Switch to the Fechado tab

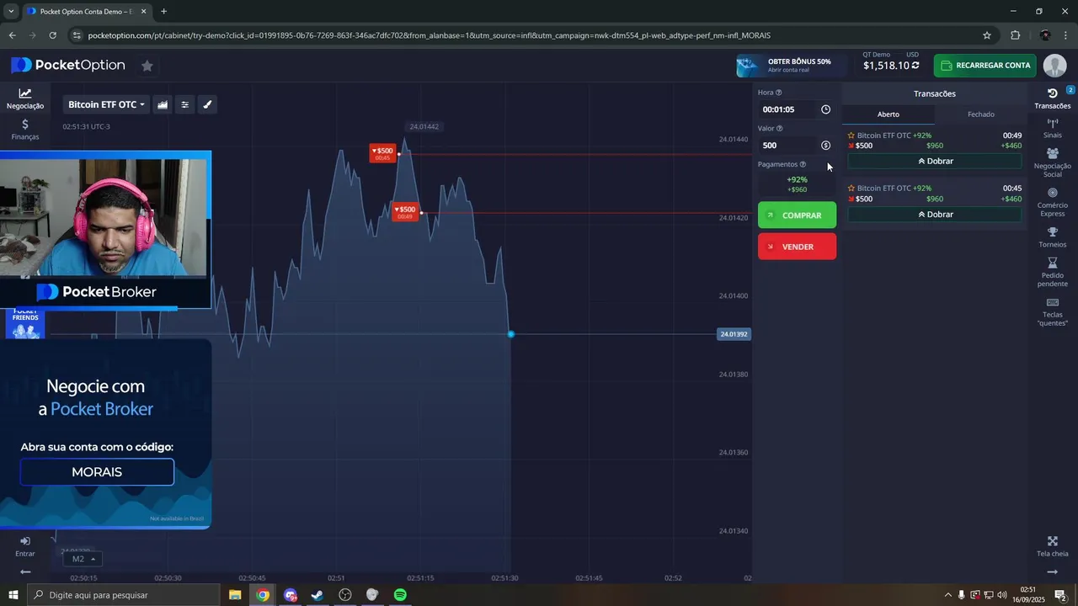[981, 114]
